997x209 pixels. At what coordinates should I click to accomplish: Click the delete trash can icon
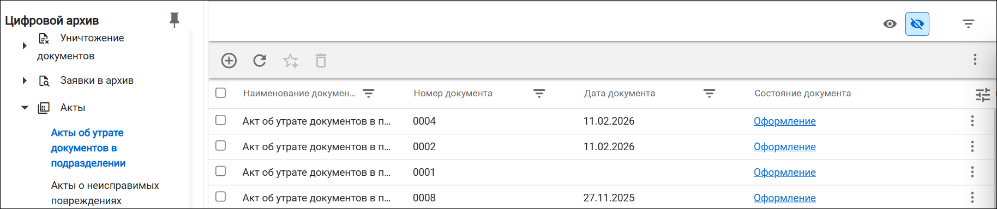[x=321, y=60]
